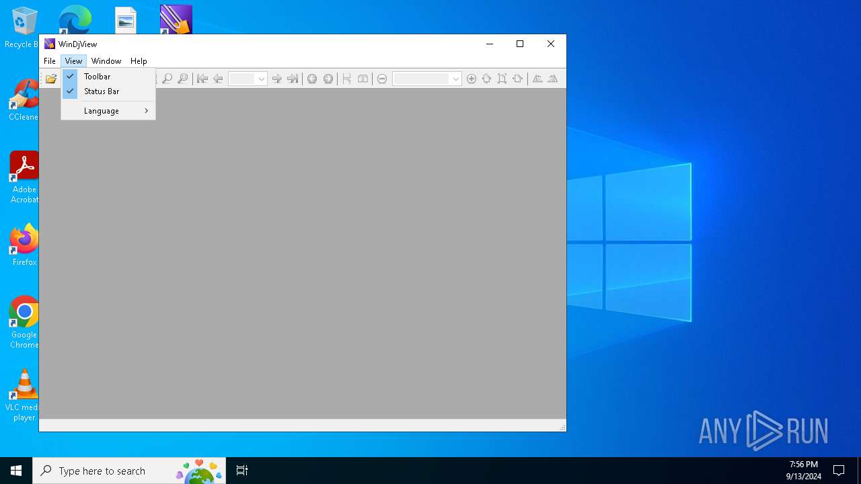Screen dimensions: 861x484
Task: Select facing pages book icon
Action: (x=363, y=79)
